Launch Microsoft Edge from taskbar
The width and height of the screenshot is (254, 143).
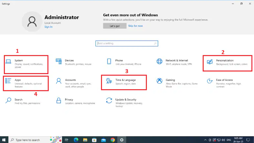[x=76, y=140]
